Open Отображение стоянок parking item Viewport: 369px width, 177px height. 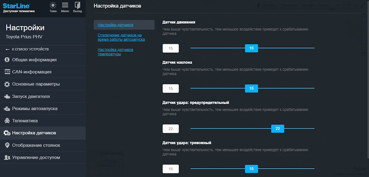click(x=43, y=145)
